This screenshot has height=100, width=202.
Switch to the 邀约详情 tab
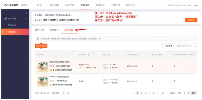click(39, 30)
